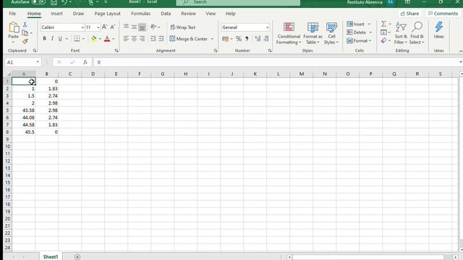Click the Format Painter brush icon

tap(25, 41)
